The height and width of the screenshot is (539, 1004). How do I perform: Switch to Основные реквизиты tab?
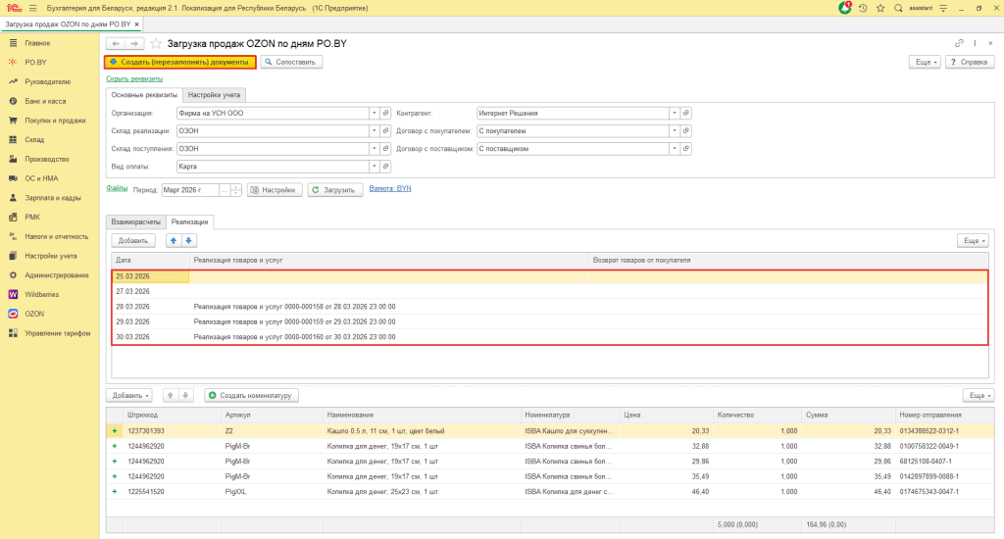(144, 95)
